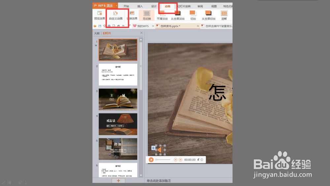Open the 开始 ribbon tab

click(x=126, y=6)
